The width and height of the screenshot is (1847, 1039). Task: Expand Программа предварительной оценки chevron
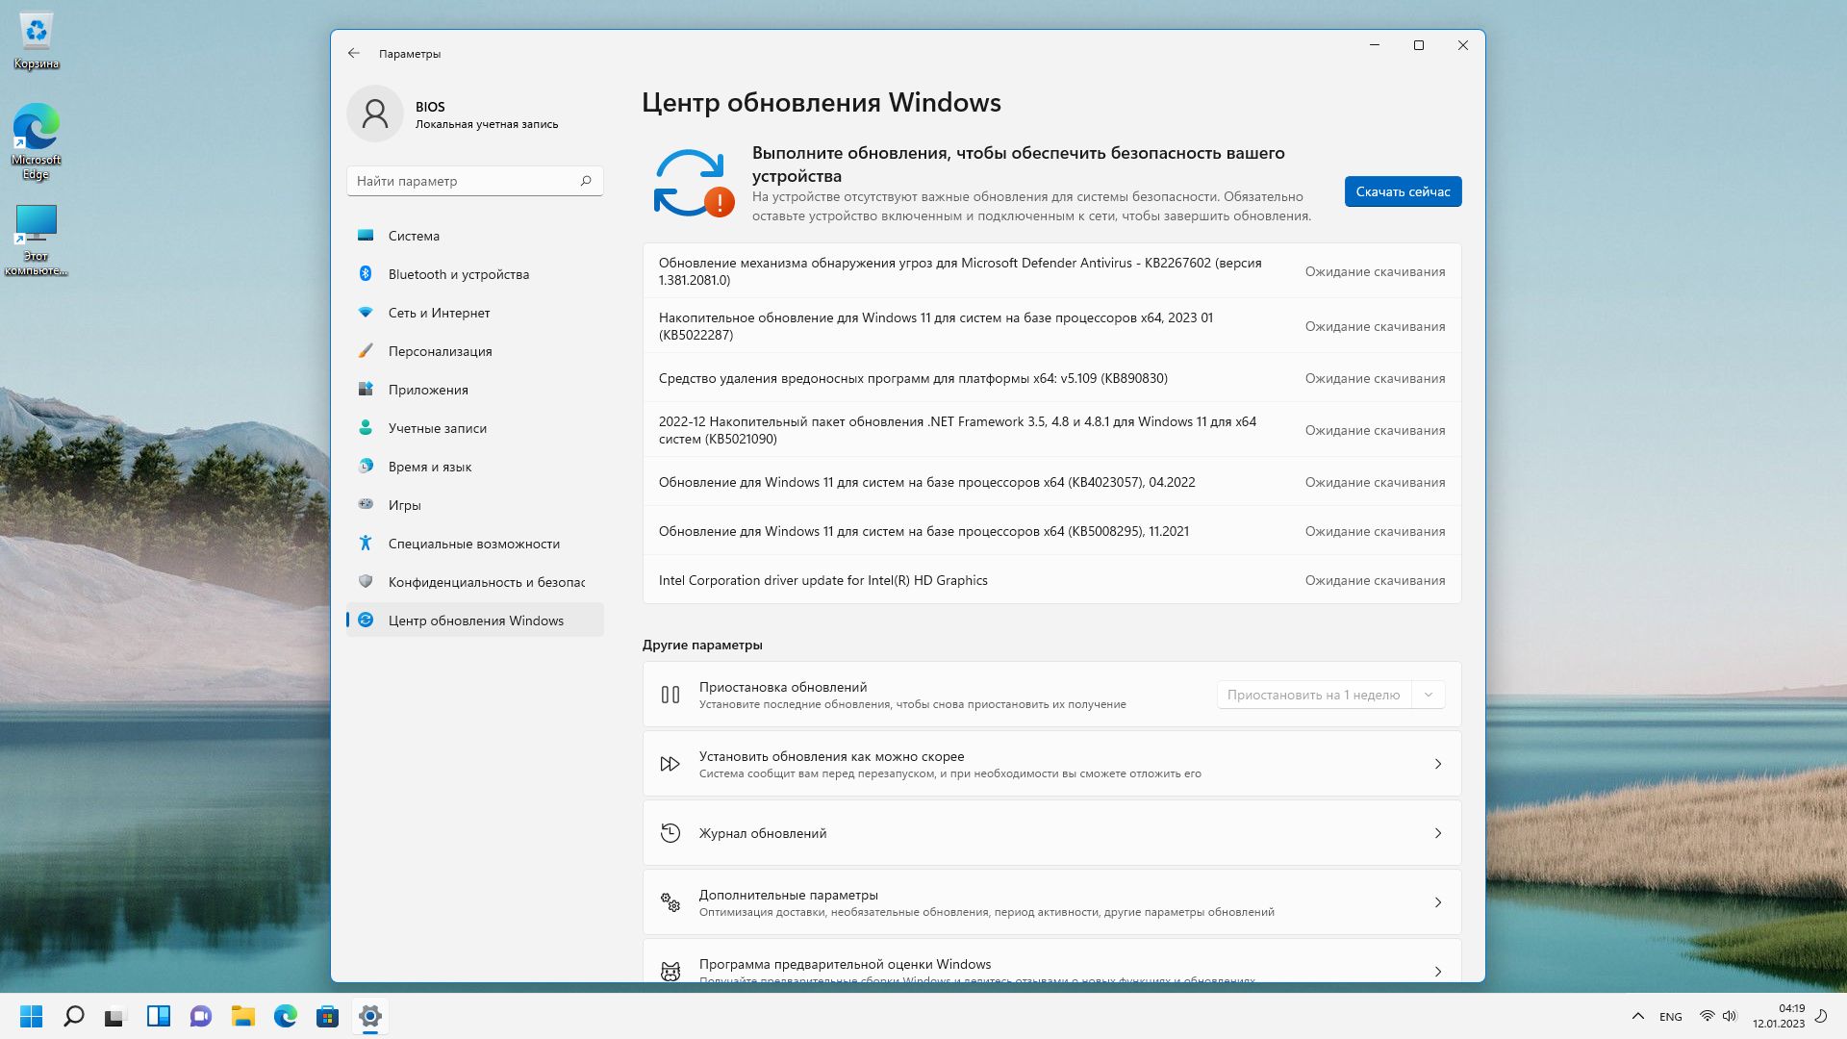[x=1438, y=972]
